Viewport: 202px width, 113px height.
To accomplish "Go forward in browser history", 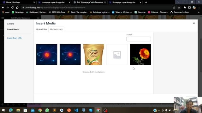I will coord(8,8).
